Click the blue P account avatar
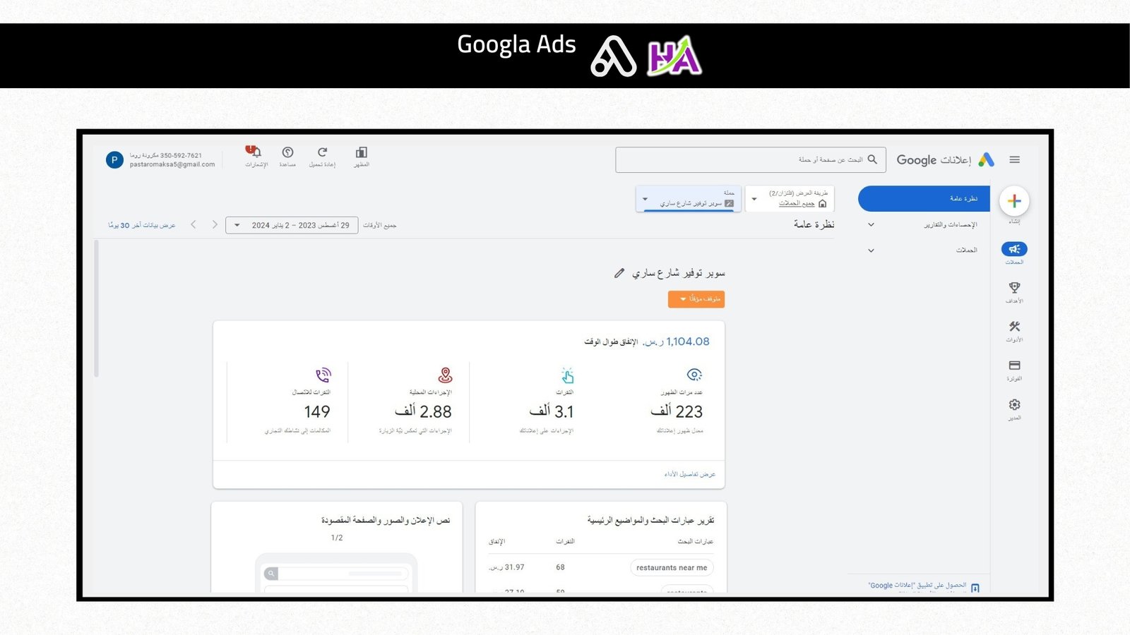1130x635 pixels. coord(114,160)
